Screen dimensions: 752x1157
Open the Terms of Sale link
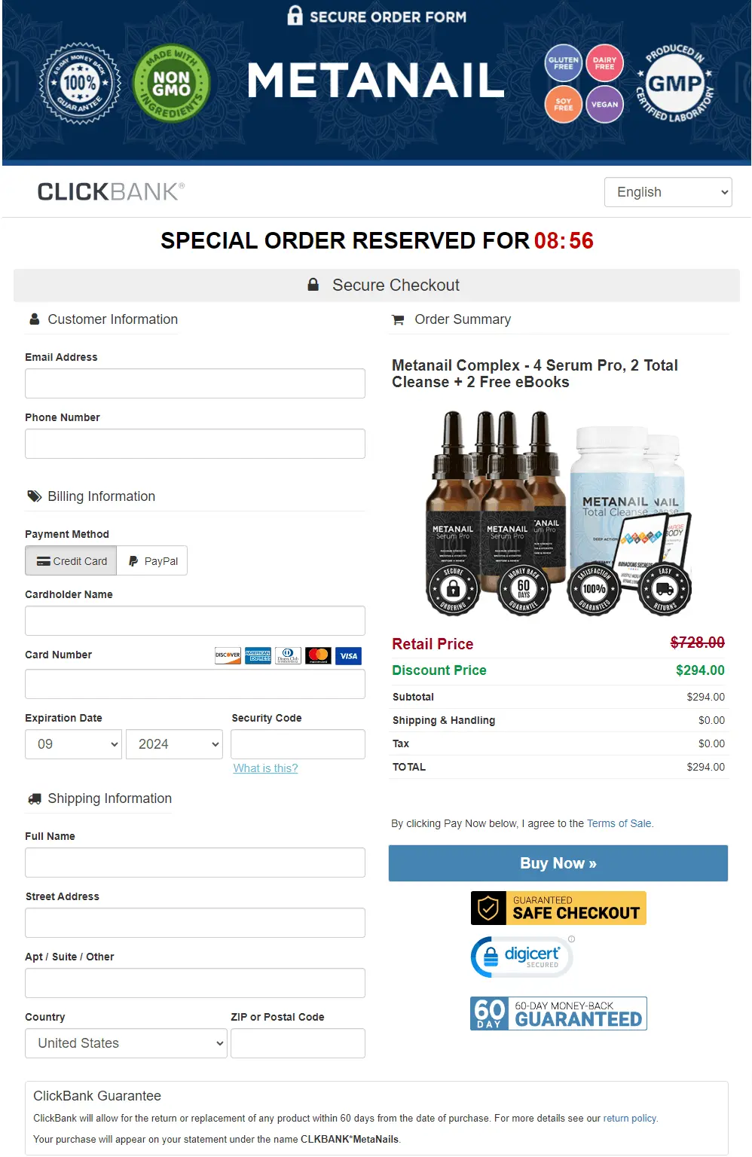(619, 823)
